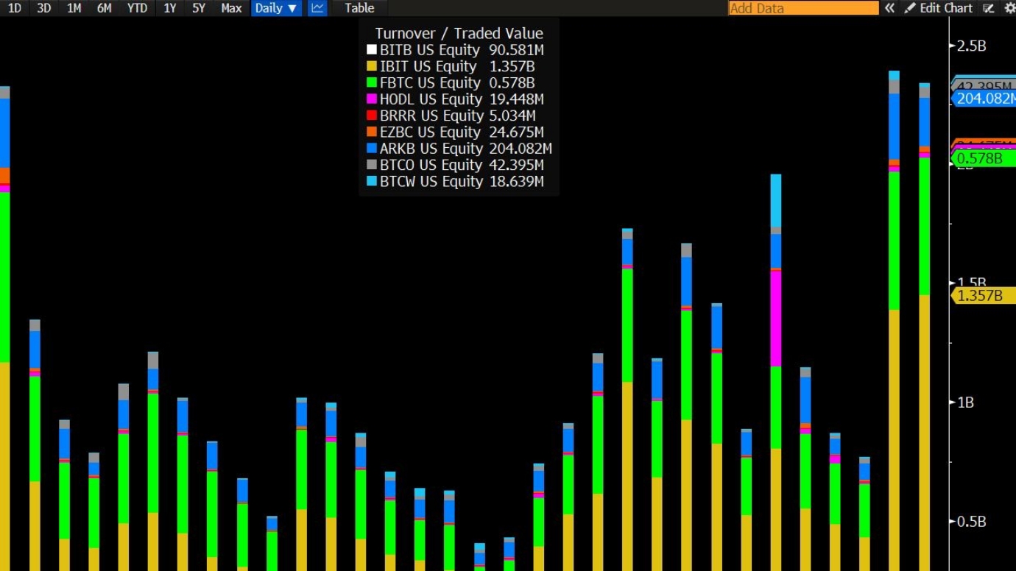This screenshot has width=1016, height=571.
Task: Select the 1D time range
Action: point(14,8)
